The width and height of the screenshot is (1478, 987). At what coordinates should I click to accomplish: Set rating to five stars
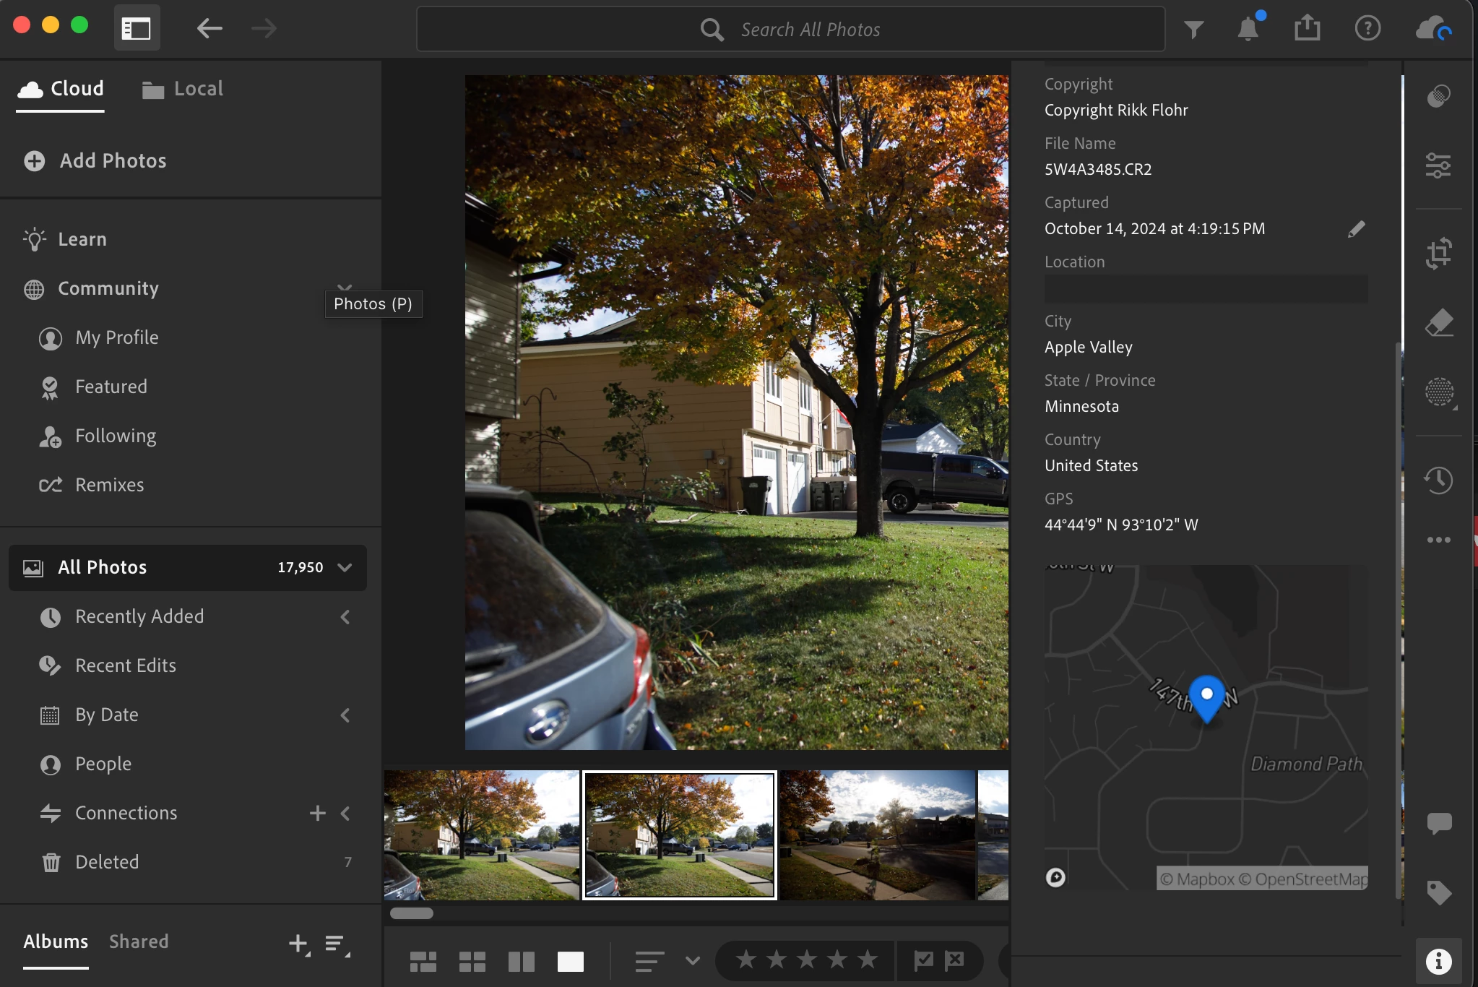tap(867, 960)
